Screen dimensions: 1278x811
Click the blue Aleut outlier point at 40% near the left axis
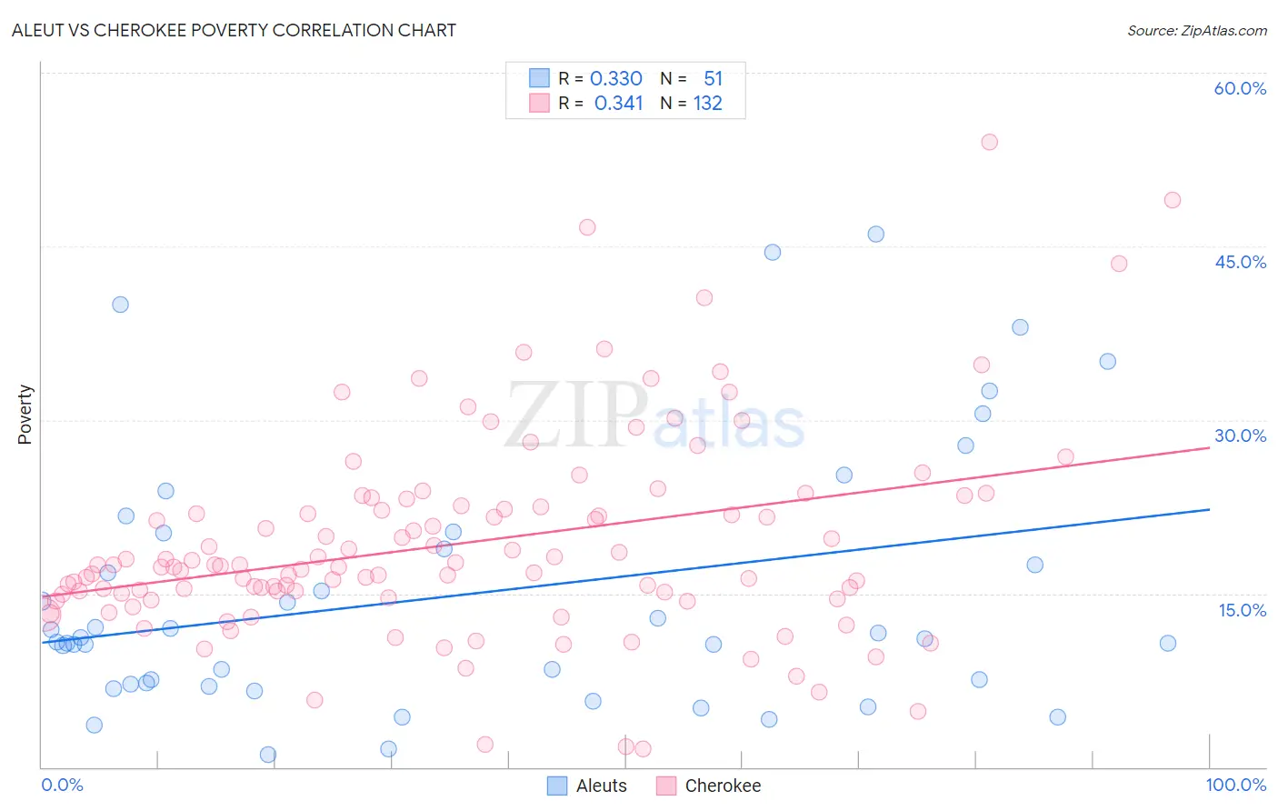tap(120, 305)
